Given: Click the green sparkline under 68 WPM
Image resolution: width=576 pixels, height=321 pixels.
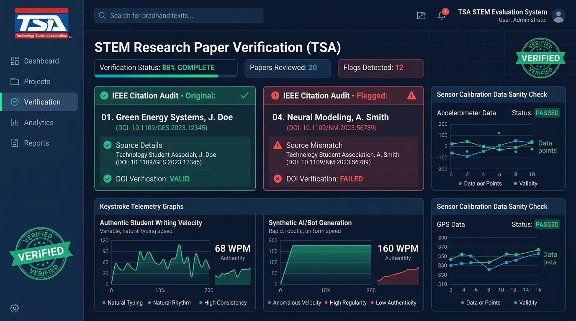Looking at the screenshot, I should (233, 276).
